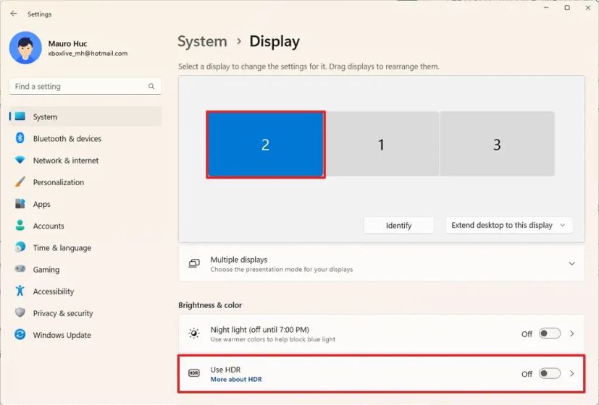Click the Find a setting search box
Image resolution: width=599 pixels, height=405 pixels.
click(x=85, y=87)
